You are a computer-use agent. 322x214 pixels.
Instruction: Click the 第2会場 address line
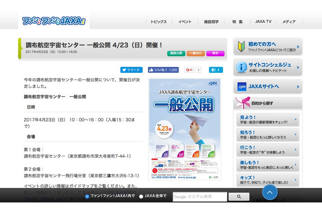pos(82,176)
